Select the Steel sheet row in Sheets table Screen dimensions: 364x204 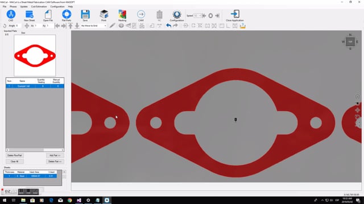click(x=30, y=176)
